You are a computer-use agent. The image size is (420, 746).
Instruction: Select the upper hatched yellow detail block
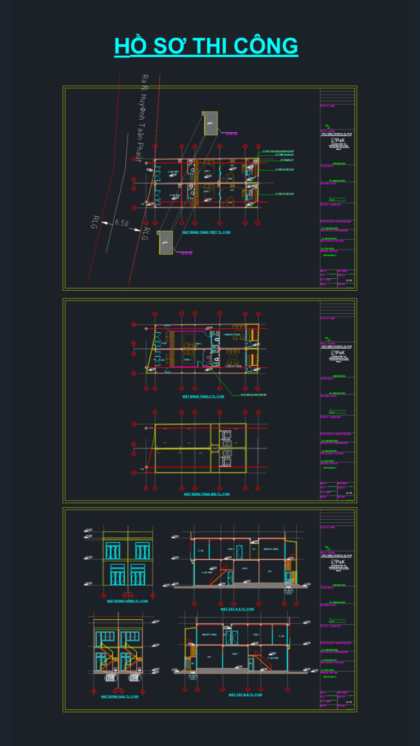(x=211, y=124)
